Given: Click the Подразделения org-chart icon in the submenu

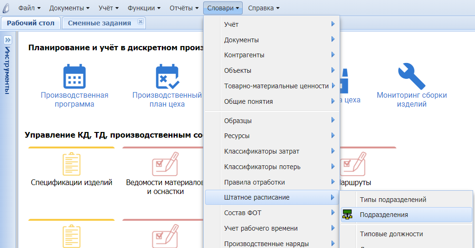Looking at the screenshot, I should pyautogui.click(x=347, y=215).
